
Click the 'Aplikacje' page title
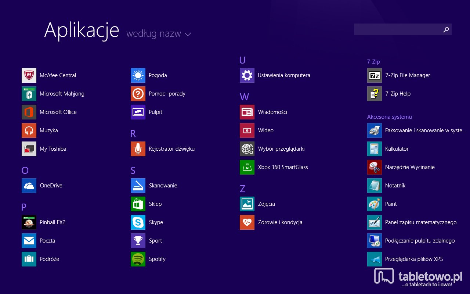[82, 31]
